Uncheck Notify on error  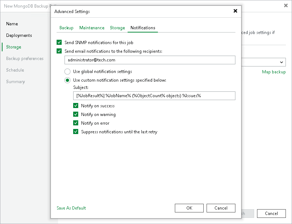coord(76,123)
